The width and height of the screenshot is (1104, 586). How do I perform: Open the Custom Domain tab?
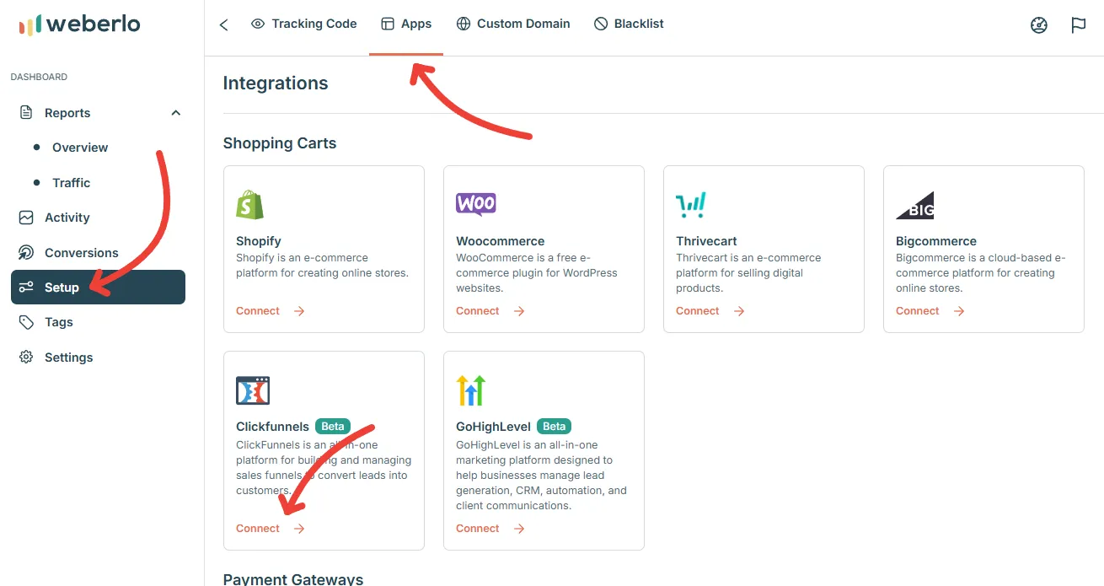(513, 24)
